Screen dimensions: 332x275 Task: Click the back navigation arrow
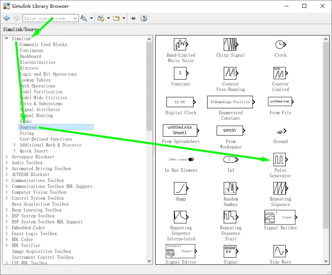point(7,18)
